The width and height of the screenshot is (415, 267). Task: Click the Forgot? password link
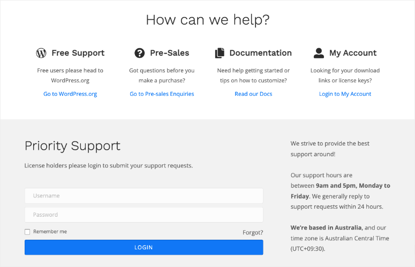coord(253,233)
